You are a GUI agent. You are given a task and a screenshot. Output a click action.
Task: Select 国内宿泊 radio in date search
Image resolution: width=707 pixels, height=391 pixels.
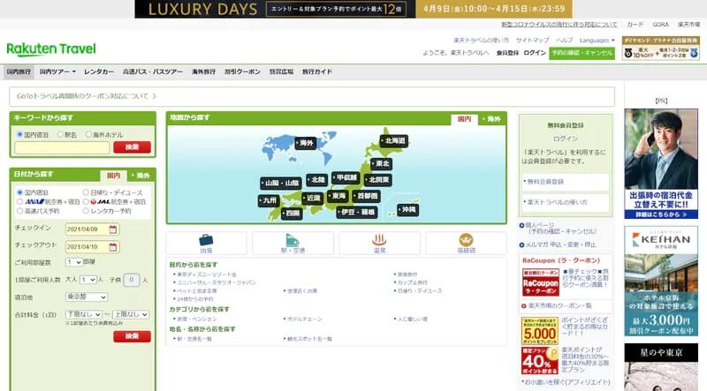point(19,192)
